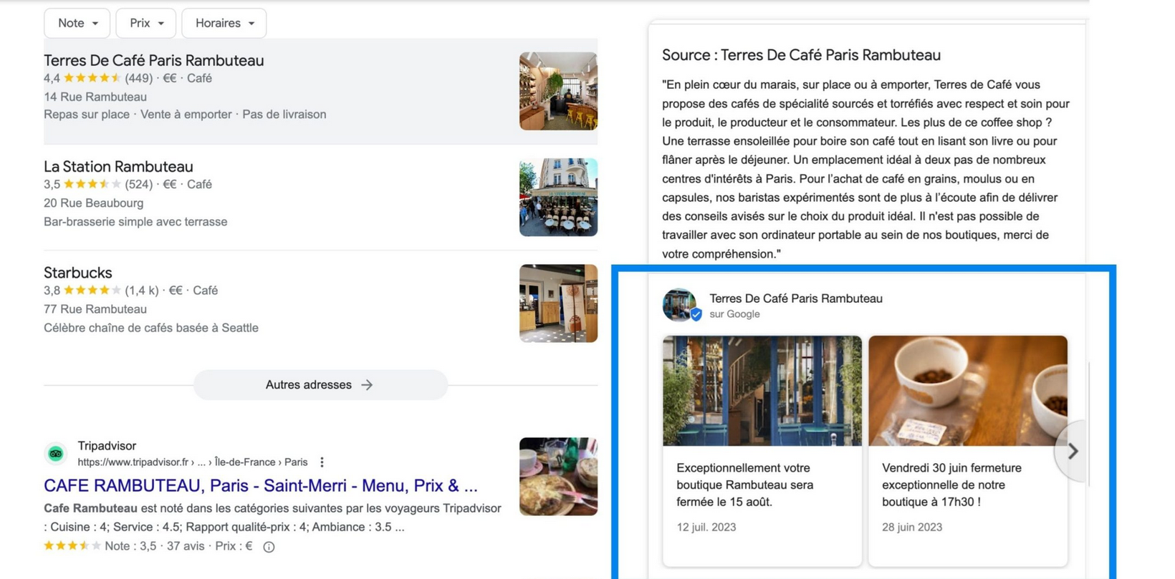Click the '28 juin 2023' post date
Image resolution: width=1175 pixels, height=579 pixels.
pos(912,527)
